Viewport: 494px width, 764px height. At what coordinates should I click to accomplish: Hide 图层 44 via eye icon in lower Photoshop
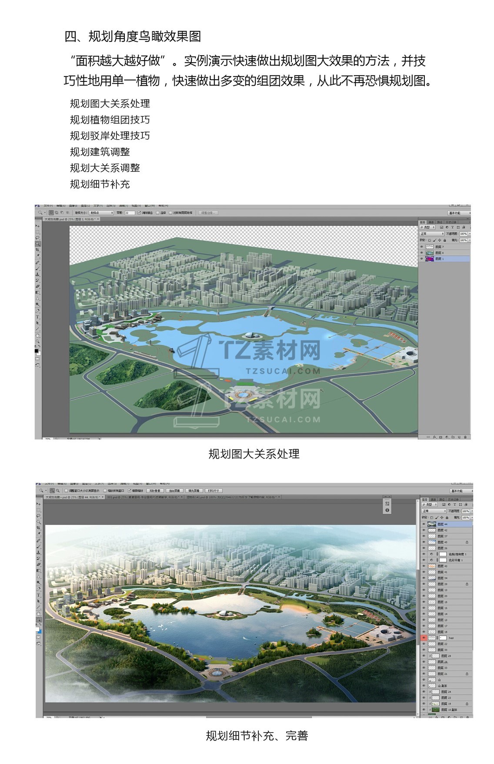(x=424, y=524)
